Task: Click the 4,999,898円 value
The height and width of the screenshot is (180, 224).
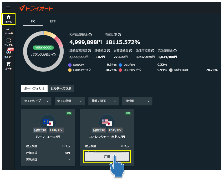Action: (x=85, y=42)
